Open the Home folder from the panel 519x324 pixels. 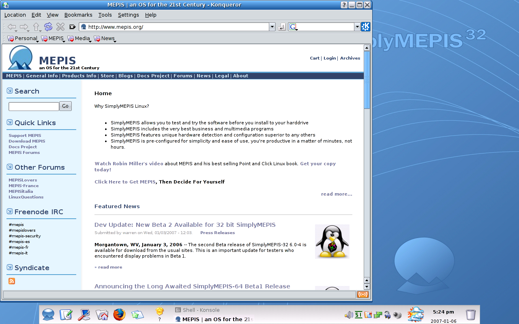pos(102,315)
